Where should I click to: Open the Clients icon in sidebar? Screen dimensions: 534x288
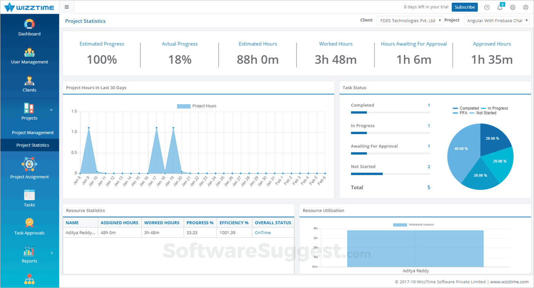[x=29, y=80]
